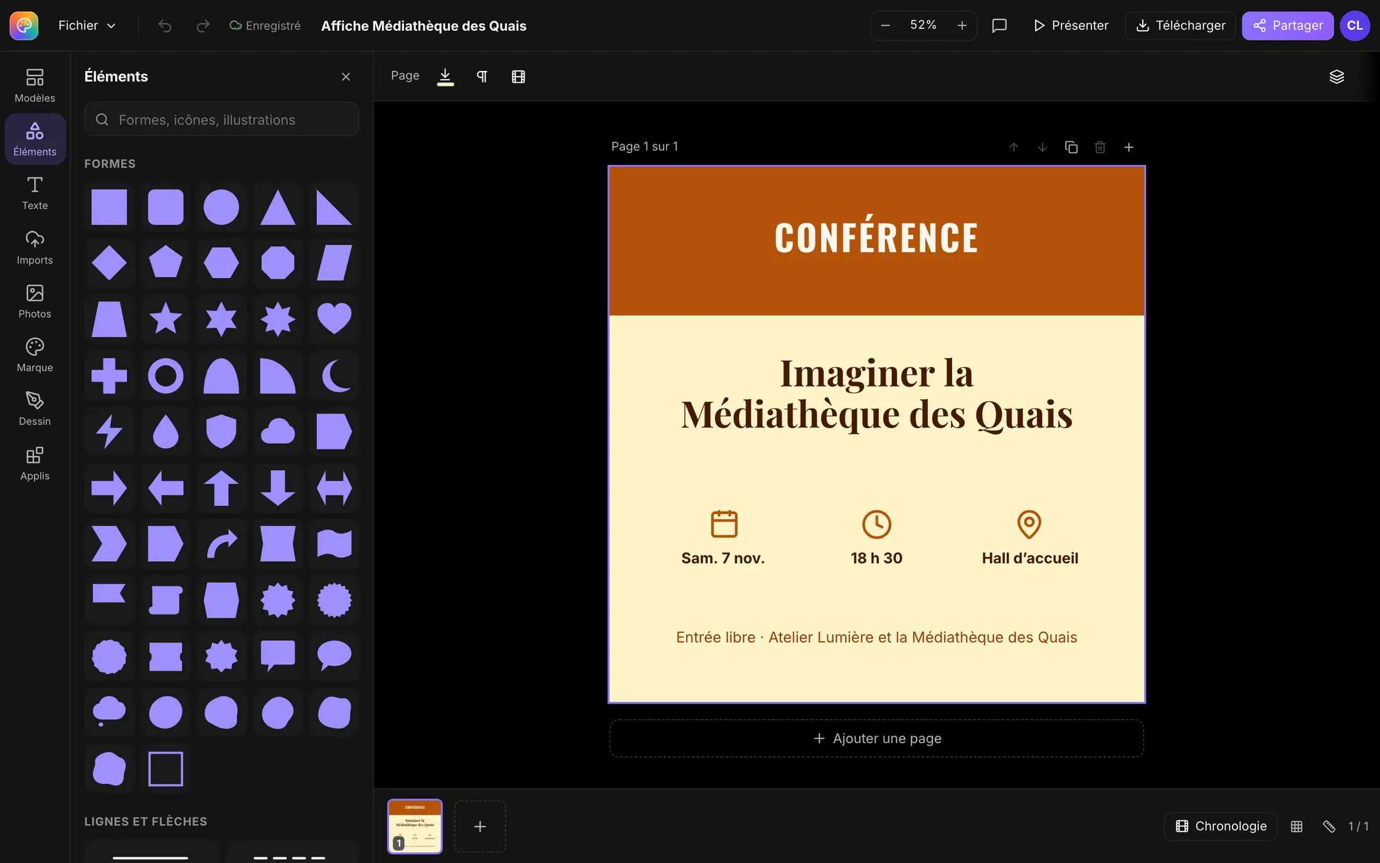Open the Imports sidebar panel
This screenshot has width=1380, height=863.
(x=34, y=247)
